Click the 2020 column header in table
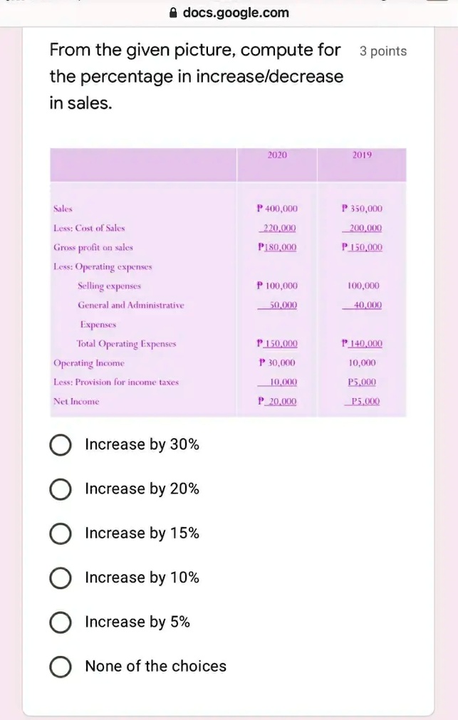 [277, 155]
